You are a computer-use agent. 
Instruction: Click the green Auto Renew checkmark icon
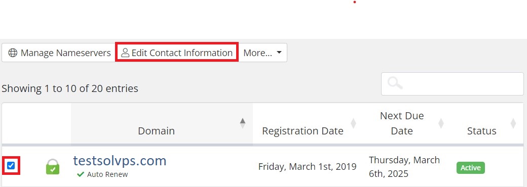[x=81, y=174]
